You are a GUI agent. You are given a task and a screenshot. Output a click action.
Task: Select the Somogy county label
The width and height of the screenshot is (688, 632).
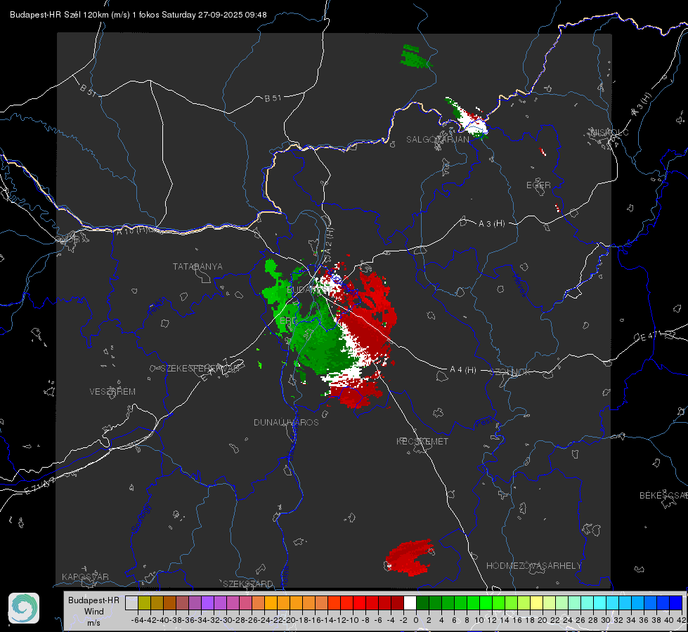(x=141, y=518)
